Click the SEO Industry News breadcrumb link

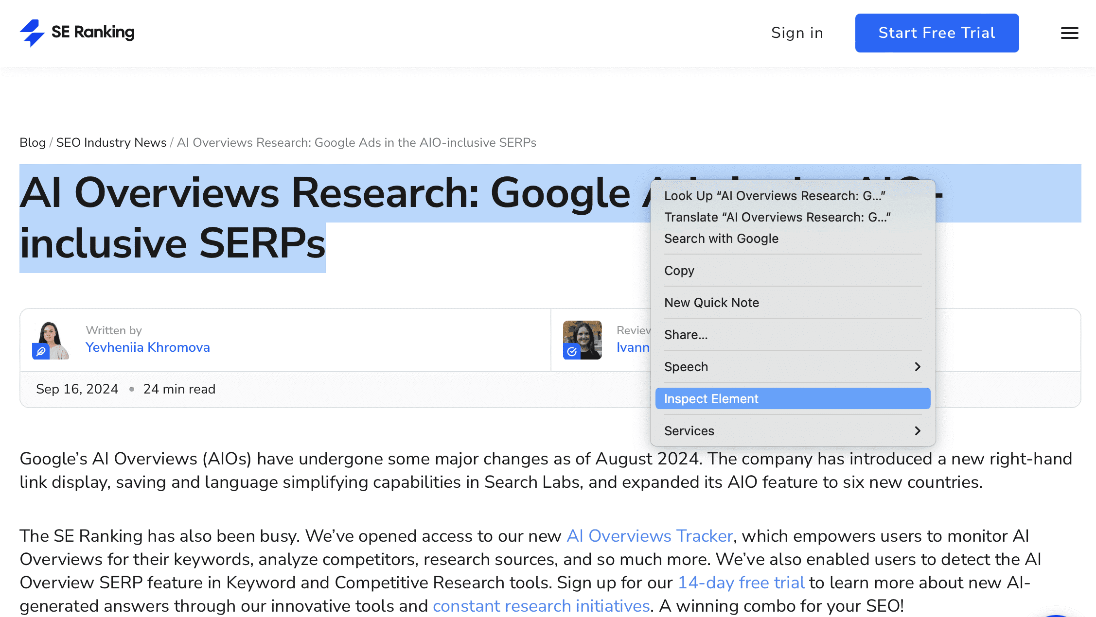click(x=111, y=142)
